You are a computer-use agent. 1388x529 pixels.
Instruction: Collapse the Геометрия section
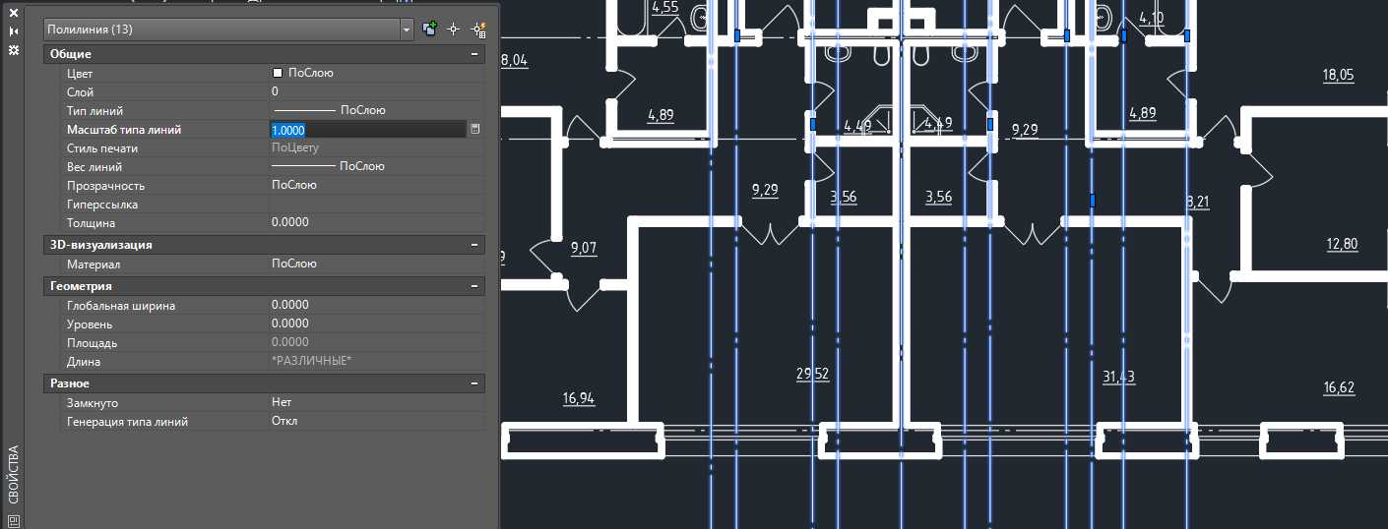tap(475, 286)
